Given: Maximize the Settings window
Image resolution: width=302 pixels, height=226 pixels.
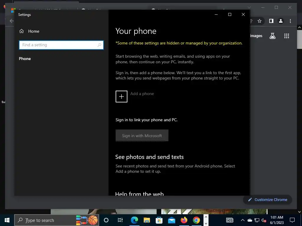Looking at the screenshot, I should pos(229,14).
